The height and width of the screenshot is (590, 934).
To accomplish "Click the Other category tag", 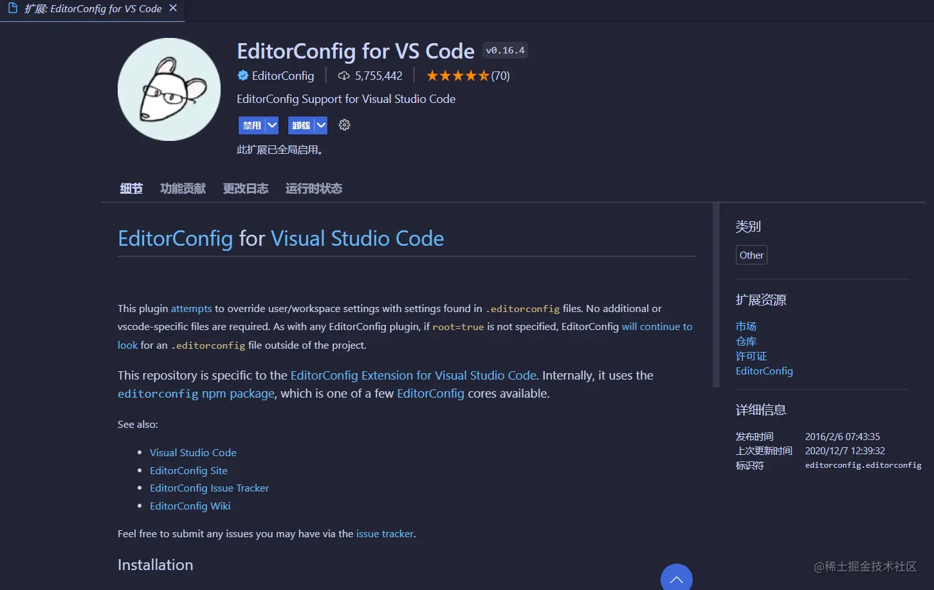I will (751, 255).
